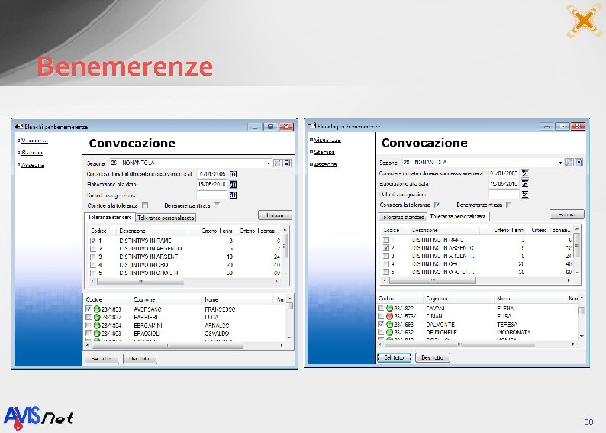
Task: Open calendar beside 'Elaborazione alla data' in right window
Action: [x=525, y=183]
